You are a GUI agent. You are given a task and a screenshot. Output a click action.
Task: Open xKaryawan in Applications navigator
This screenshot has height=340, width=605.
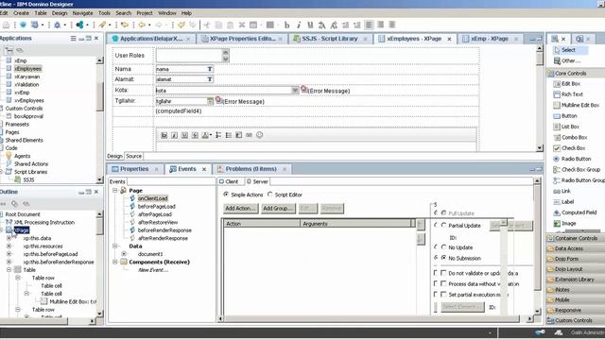(x=27, y=76)
